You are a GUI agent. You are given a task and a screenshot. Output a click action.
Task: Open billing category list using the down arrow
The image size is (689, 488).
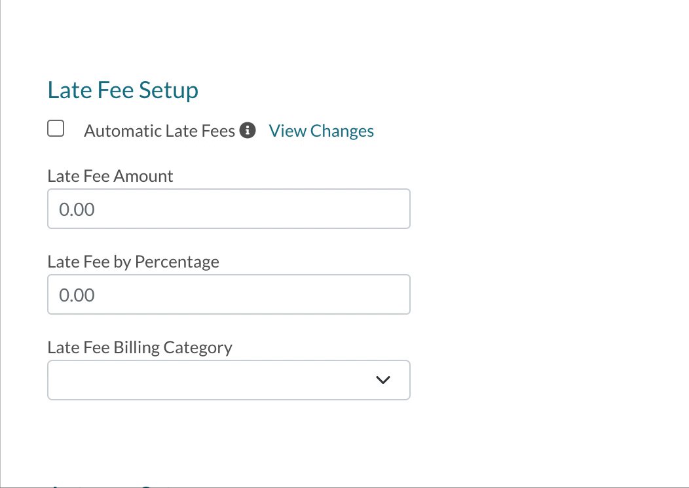383,380
